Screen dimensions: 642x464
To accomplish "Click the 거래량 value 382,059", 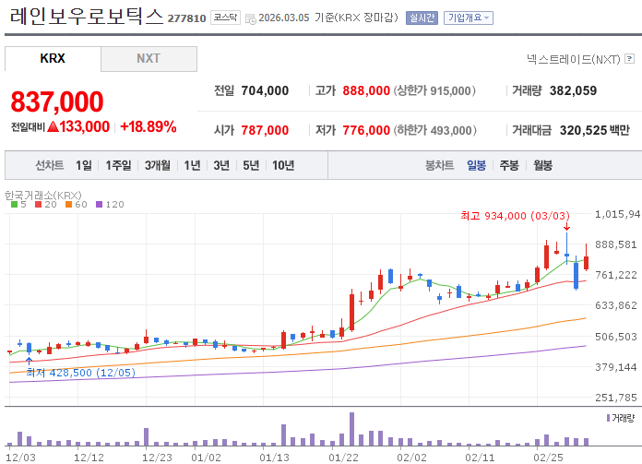I will (x=573, y=90).
